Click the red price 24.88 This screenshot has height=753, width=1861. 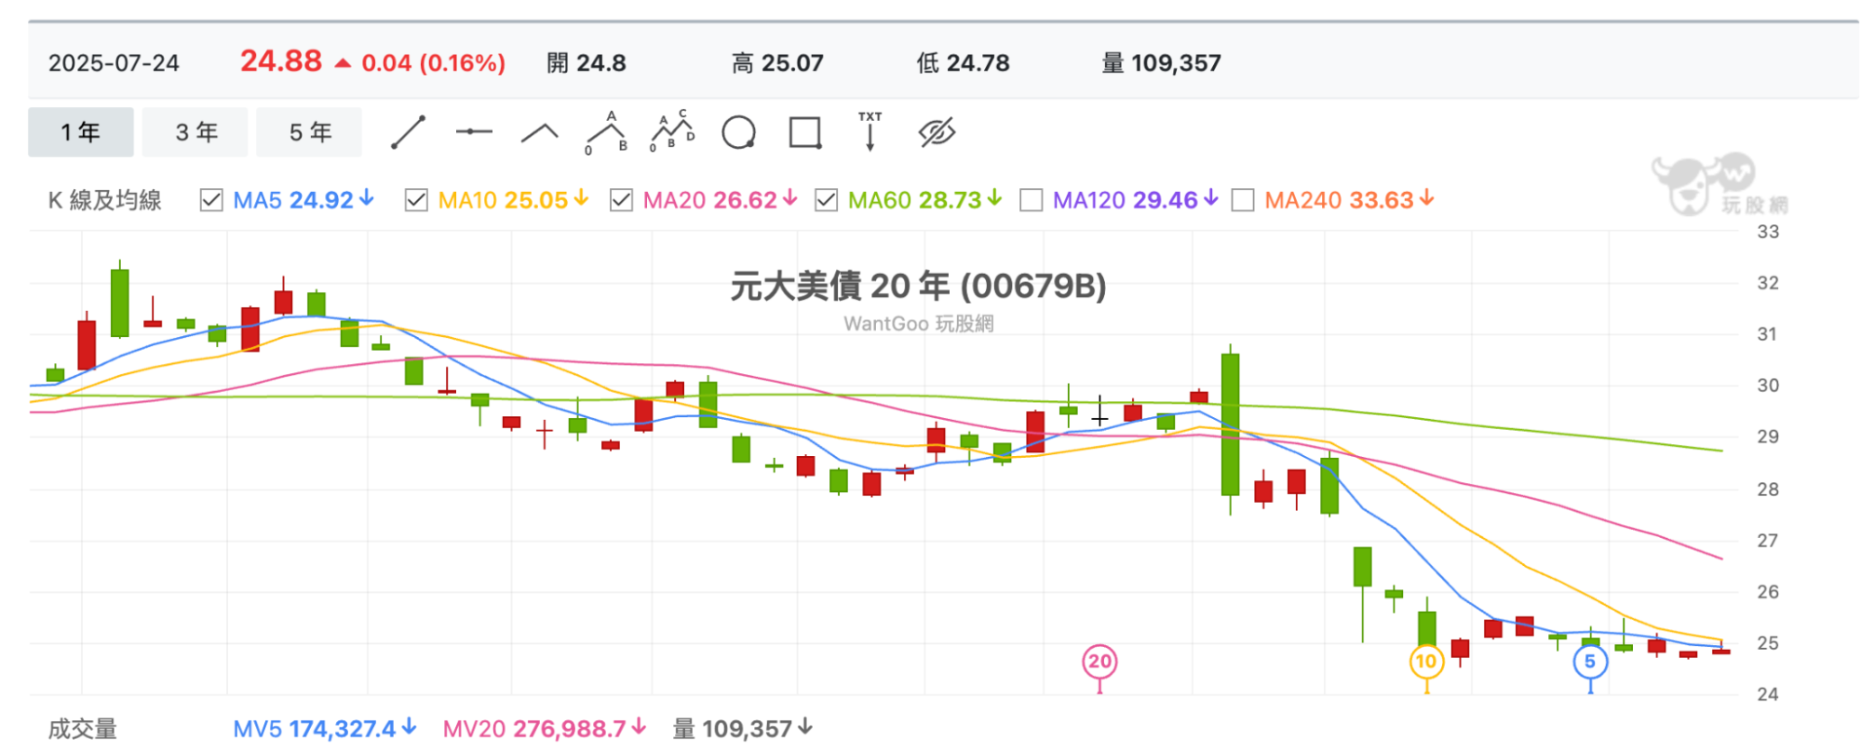pyautogui.click(x=281, y=61)
